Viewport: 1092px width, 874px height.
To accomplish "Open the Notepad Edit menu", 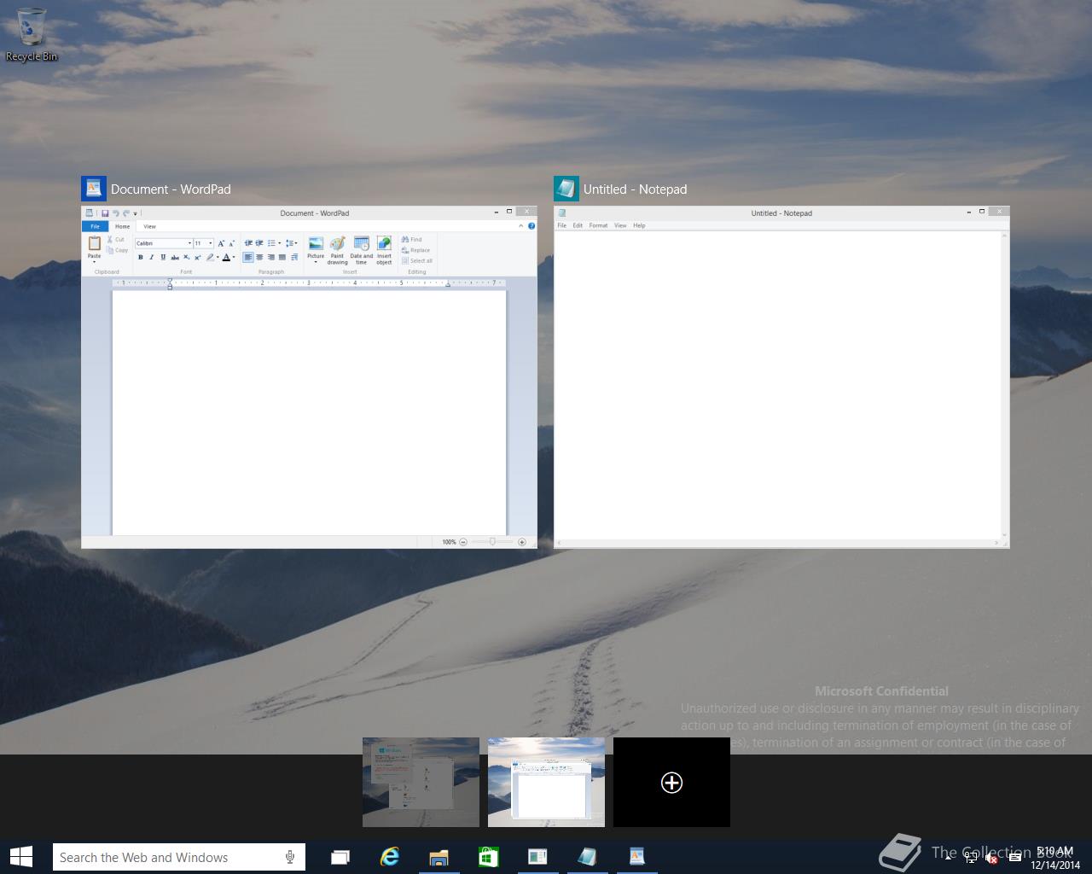I will click(x=578, y=225).
